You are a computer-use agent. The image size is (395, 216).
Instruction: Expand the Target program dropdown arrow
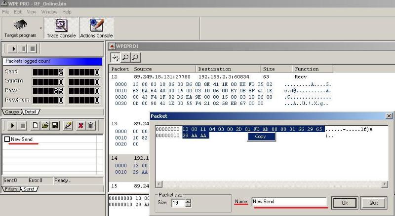[x=40, y=28]
